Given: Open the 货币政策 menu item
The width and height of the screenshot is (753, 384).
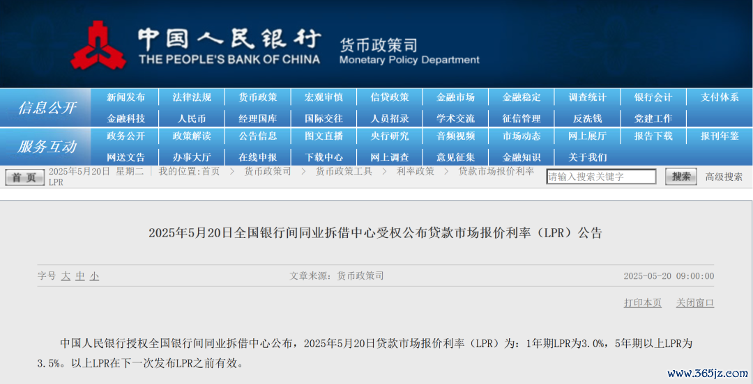Looking at the screenshot, I should (x=257, y=97).
